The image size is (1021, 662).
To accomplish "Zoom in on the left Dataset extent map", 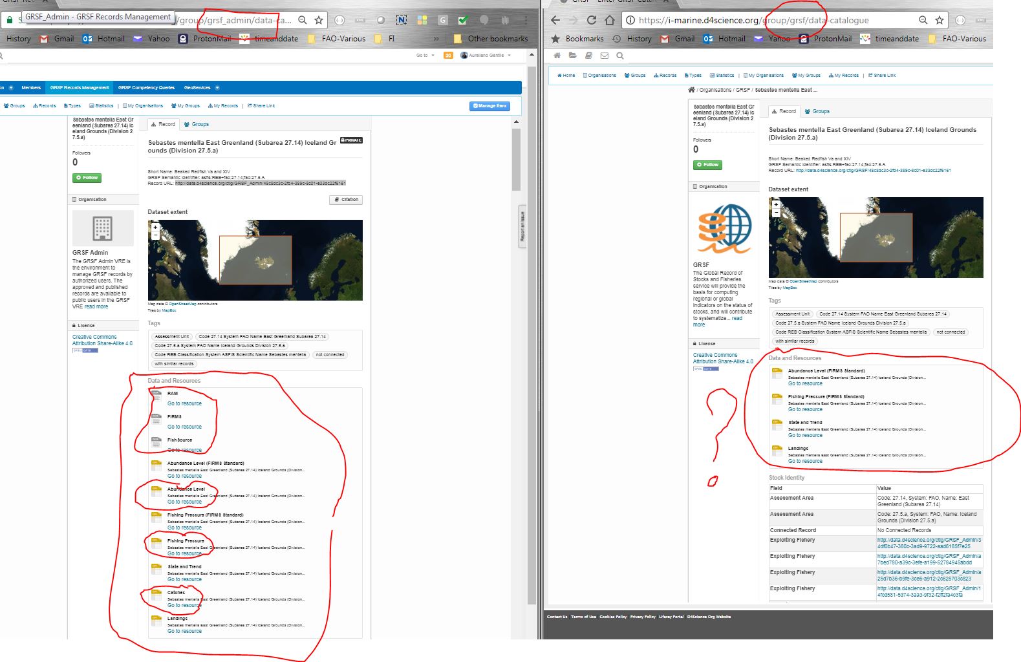I will coord(155,227).
